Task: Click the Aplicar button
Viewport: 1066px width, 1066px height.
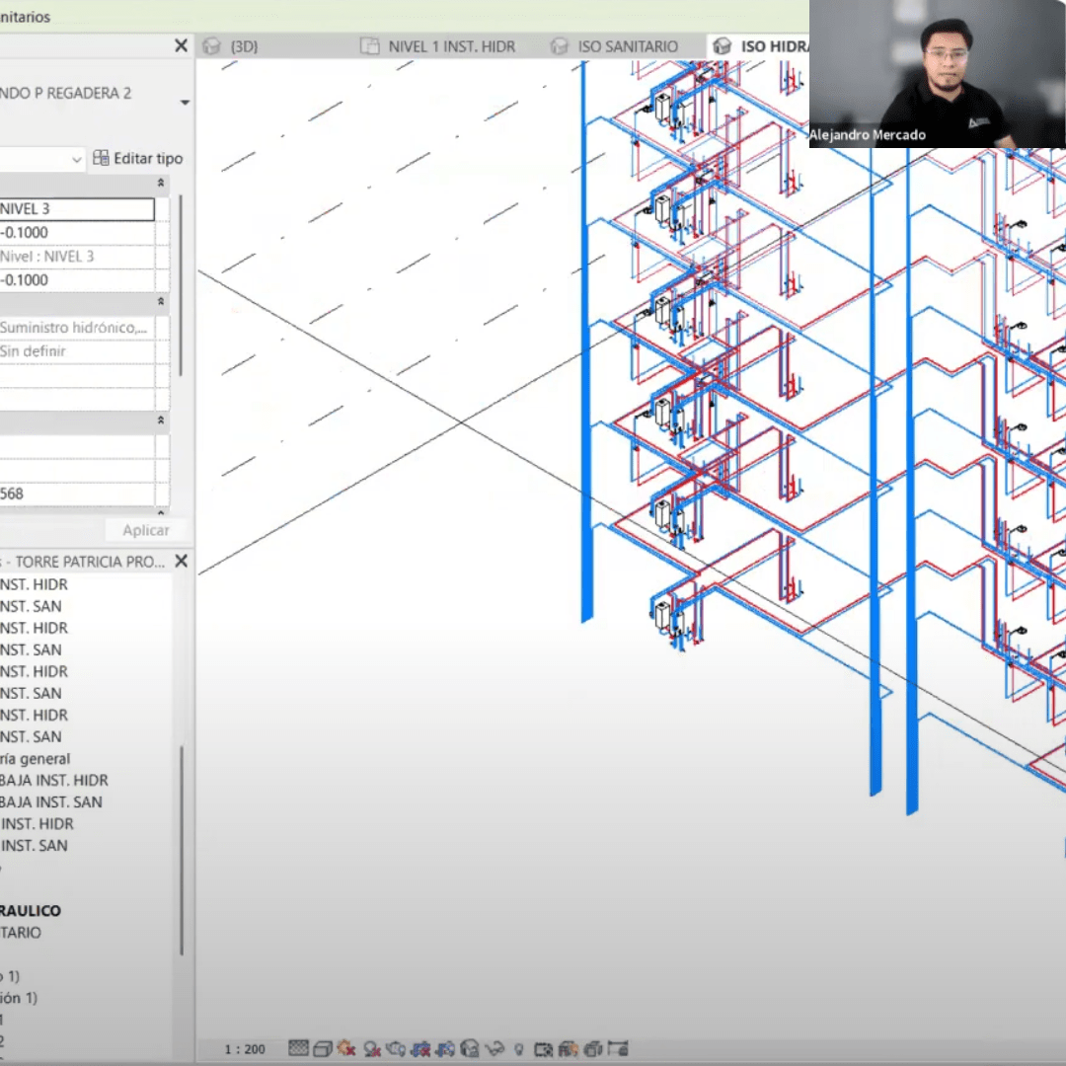Action: pos(146,530)
